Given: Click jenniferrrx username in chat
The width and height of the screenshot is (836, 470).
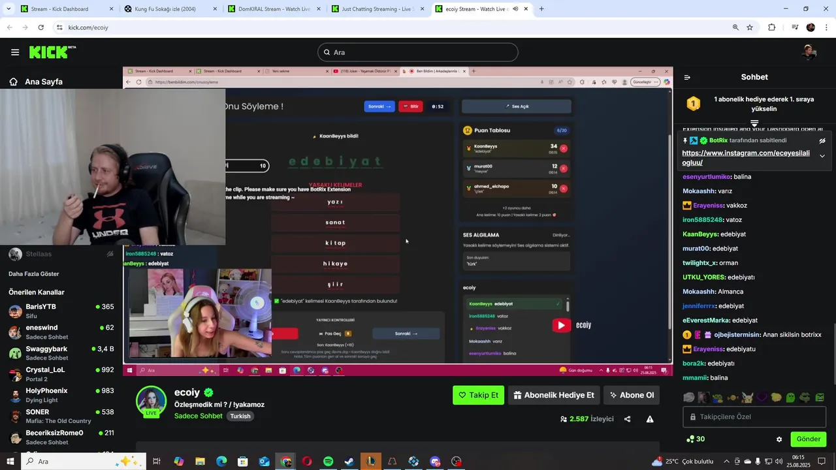Looking at the screenshot, I should point(699,306).
